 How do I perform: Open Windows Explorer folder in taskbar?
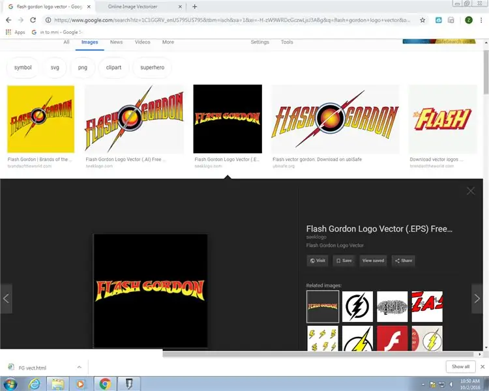pos(57,384)
